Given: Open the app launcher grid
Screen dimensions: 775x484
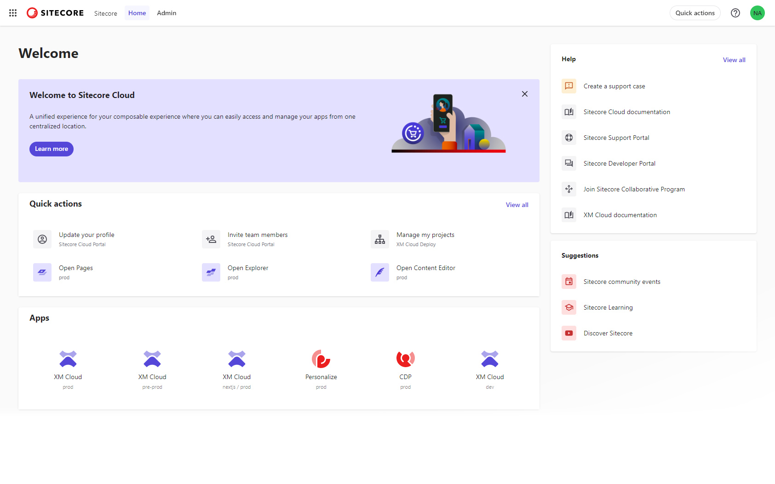Looking at the screenshot, I should 12,12.
